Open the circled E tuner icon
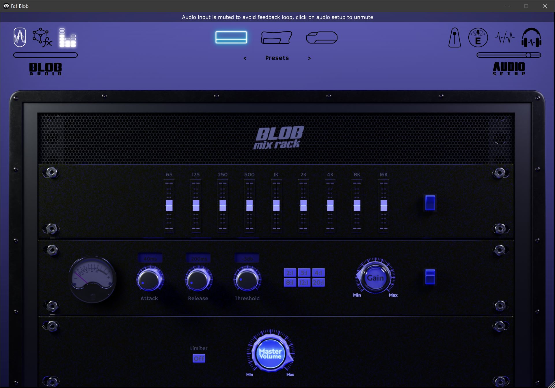555x388 pixels. 478,38
